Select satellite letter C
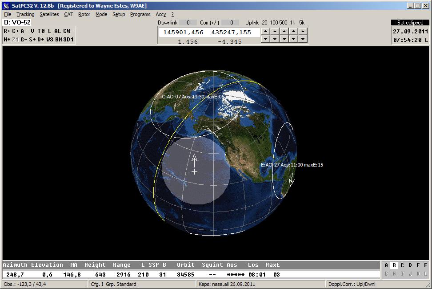 (x=402, y=265)
